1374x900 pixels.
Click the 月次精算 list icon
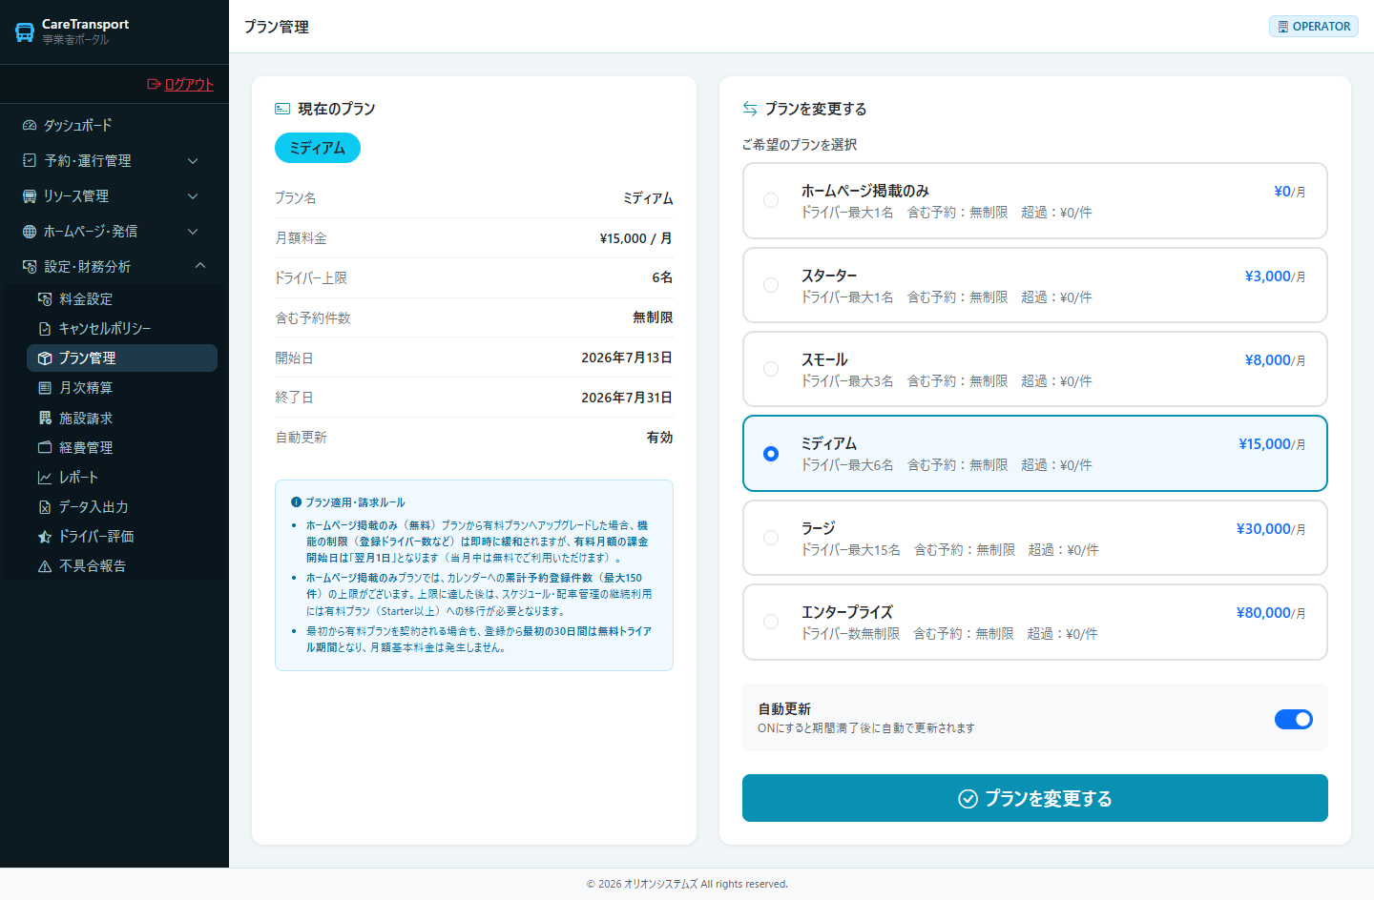(45, 387)
